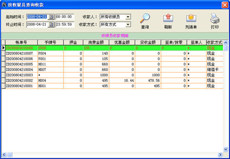This screenshot has width=230, height=159.
Task: Click the 终止时间 date field
Action: pos(37,25)
